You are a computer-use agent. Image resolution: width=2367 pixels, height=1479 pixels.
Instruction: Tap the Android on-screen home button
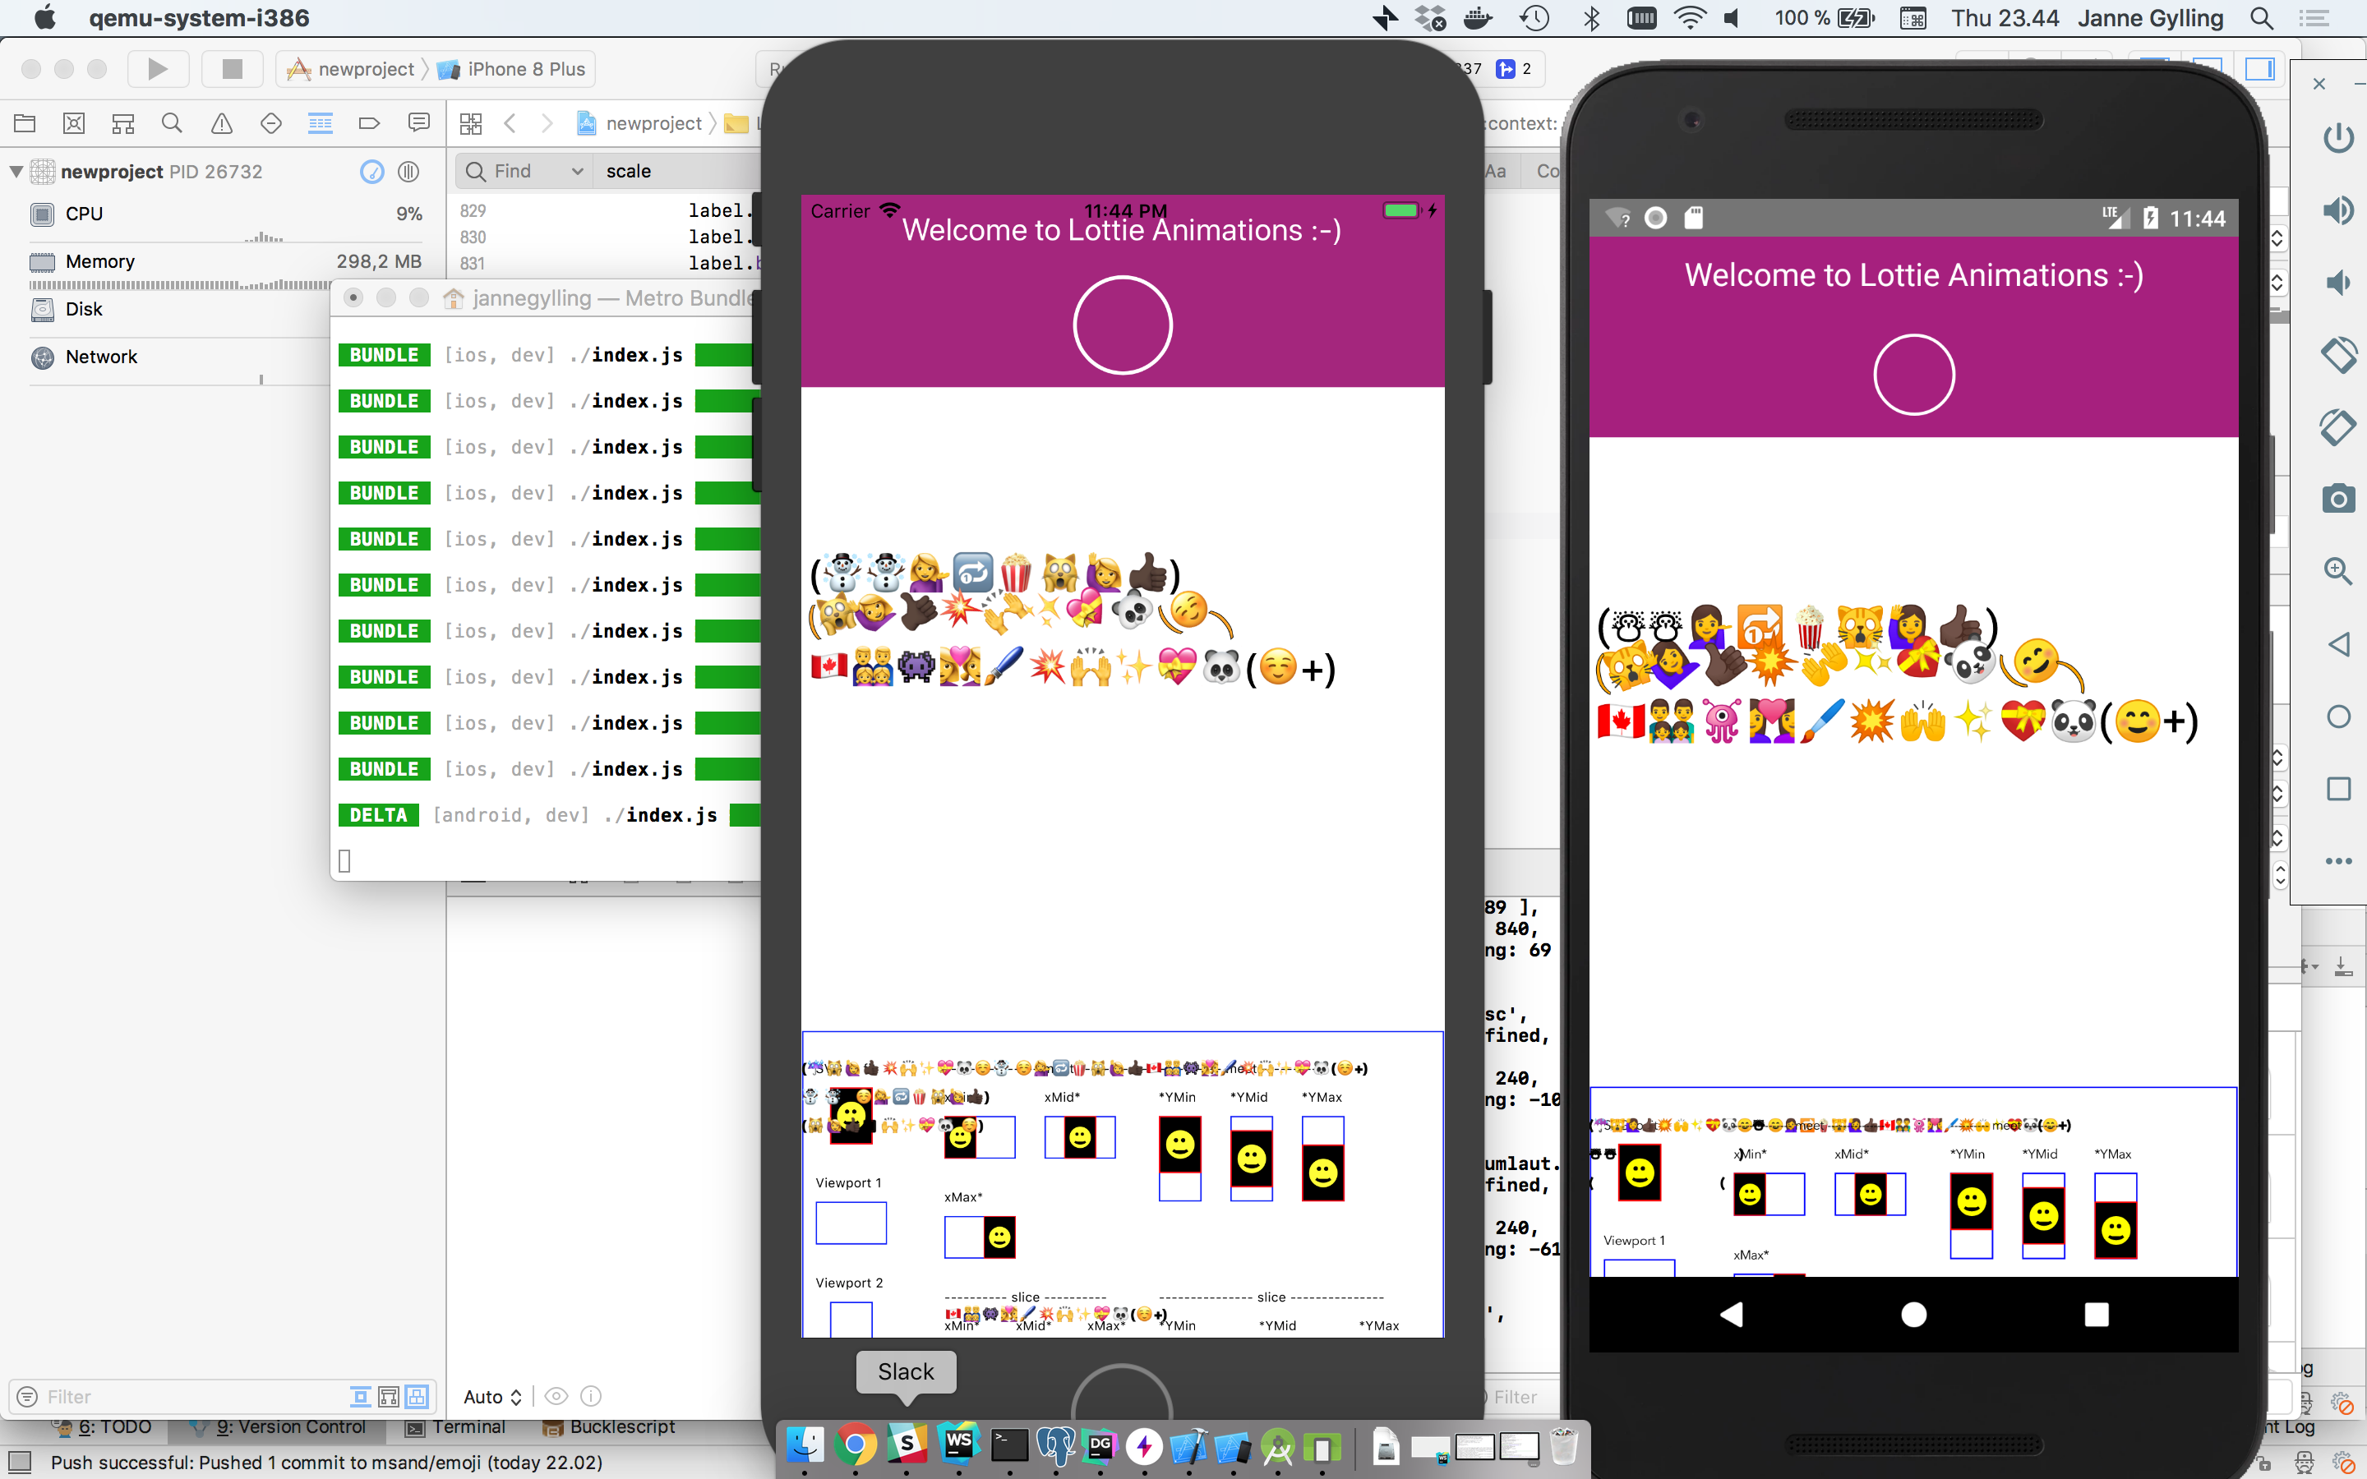[x=1913, y=1314]
